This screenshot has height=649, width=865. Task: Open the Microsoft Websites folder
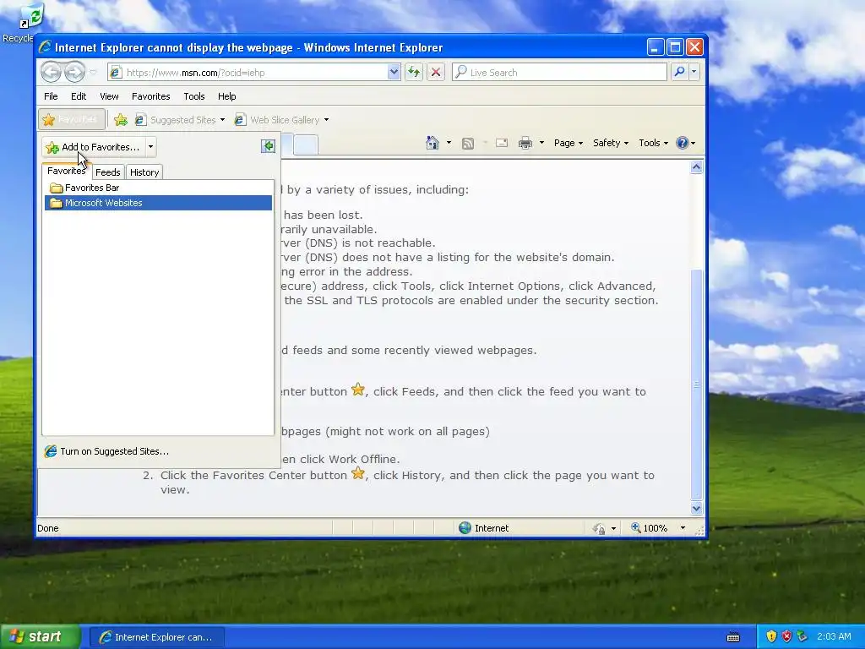click(x=158, y=203)
